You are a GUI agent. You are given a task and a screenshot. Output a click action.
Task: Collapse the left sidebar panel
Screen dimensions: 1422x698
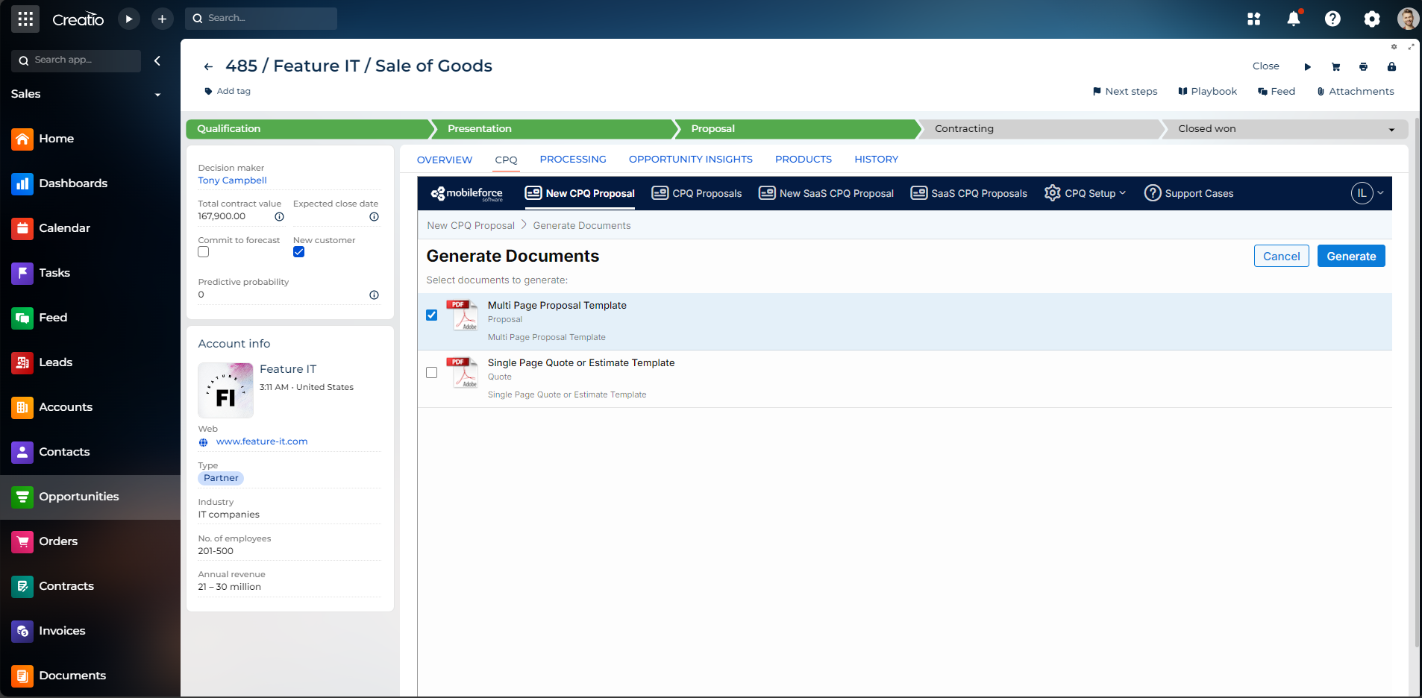point(157,60)
